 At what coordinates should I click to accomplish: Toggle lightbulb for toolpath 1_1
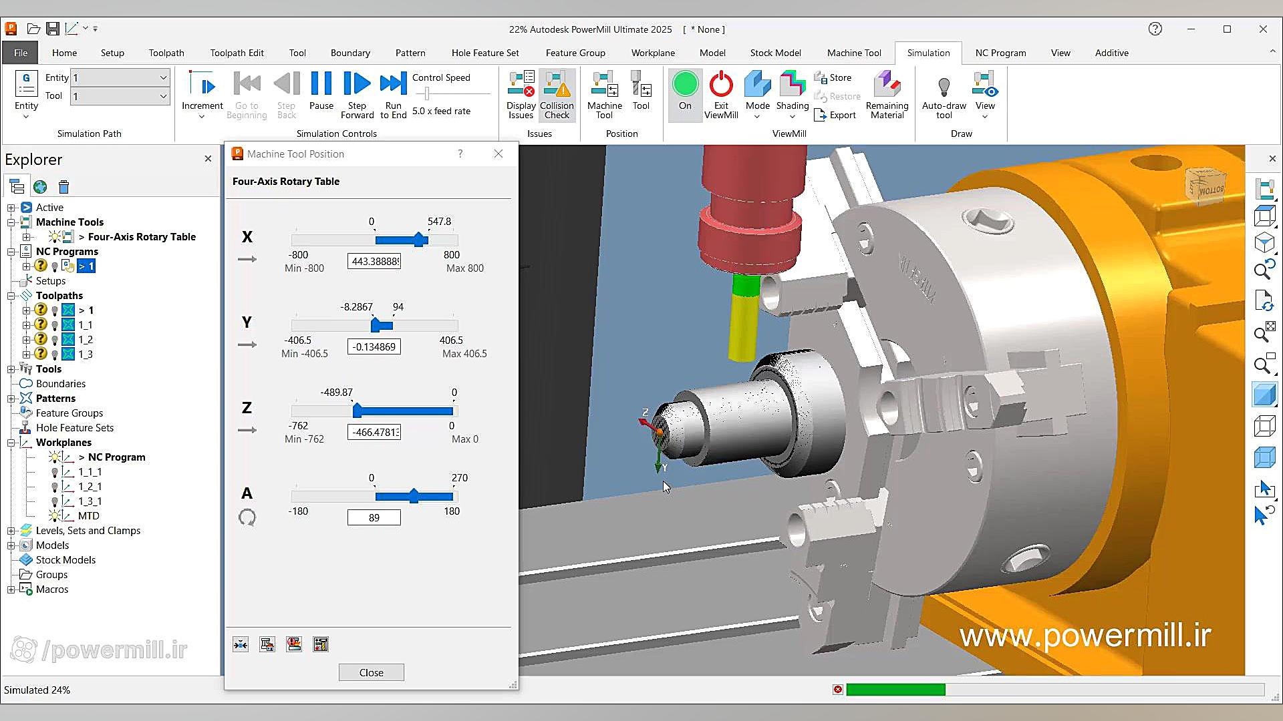pos(55,325)
